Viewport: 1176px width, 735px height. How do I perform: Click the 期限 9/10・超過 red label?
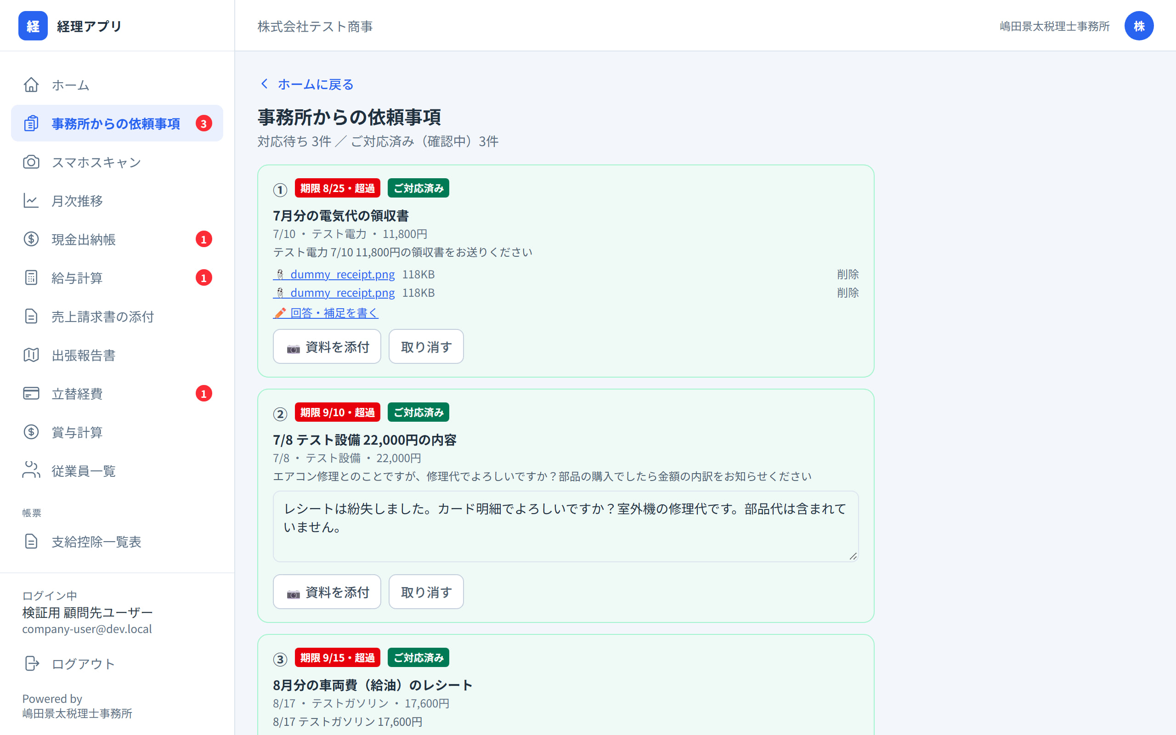click(337, 412)
